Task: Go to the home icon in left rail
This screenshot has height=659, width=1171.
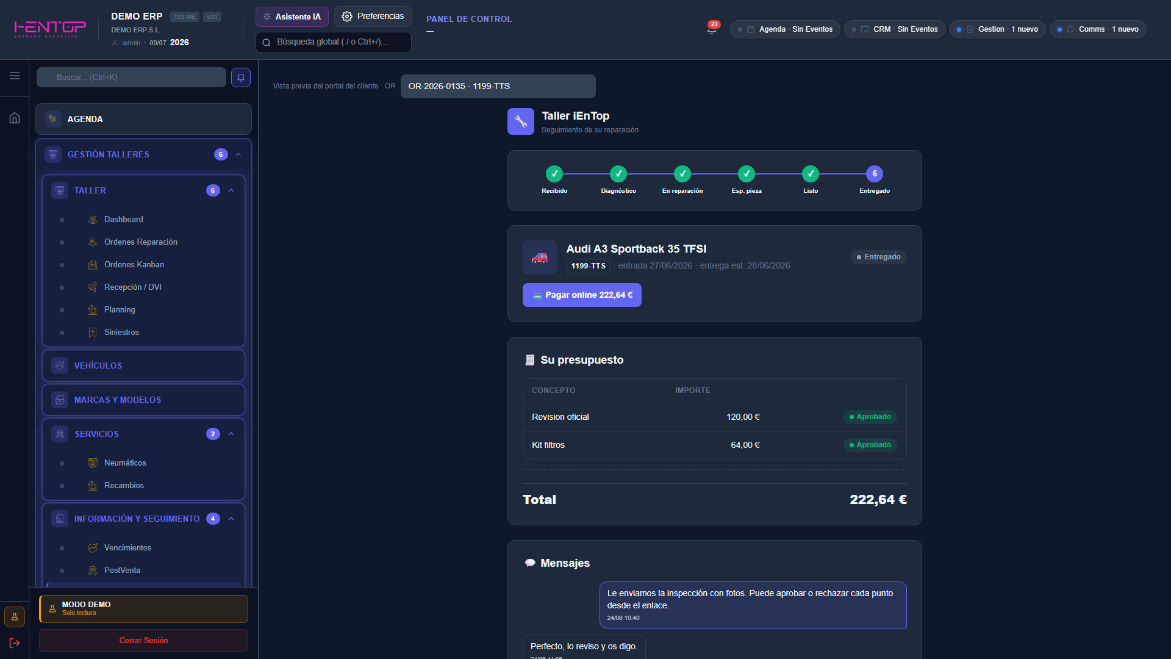Action: point(15,118)
